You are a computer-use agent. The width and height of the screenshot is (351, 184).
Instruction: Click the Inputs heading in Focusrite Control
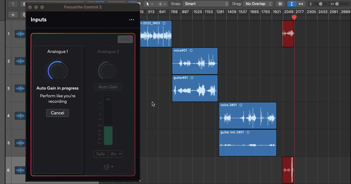click(x=39, y=20)
